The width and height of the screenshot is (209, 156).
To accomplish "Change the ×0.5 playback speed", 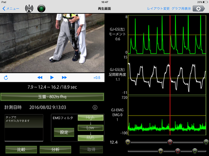I will (x=97, y=78).
